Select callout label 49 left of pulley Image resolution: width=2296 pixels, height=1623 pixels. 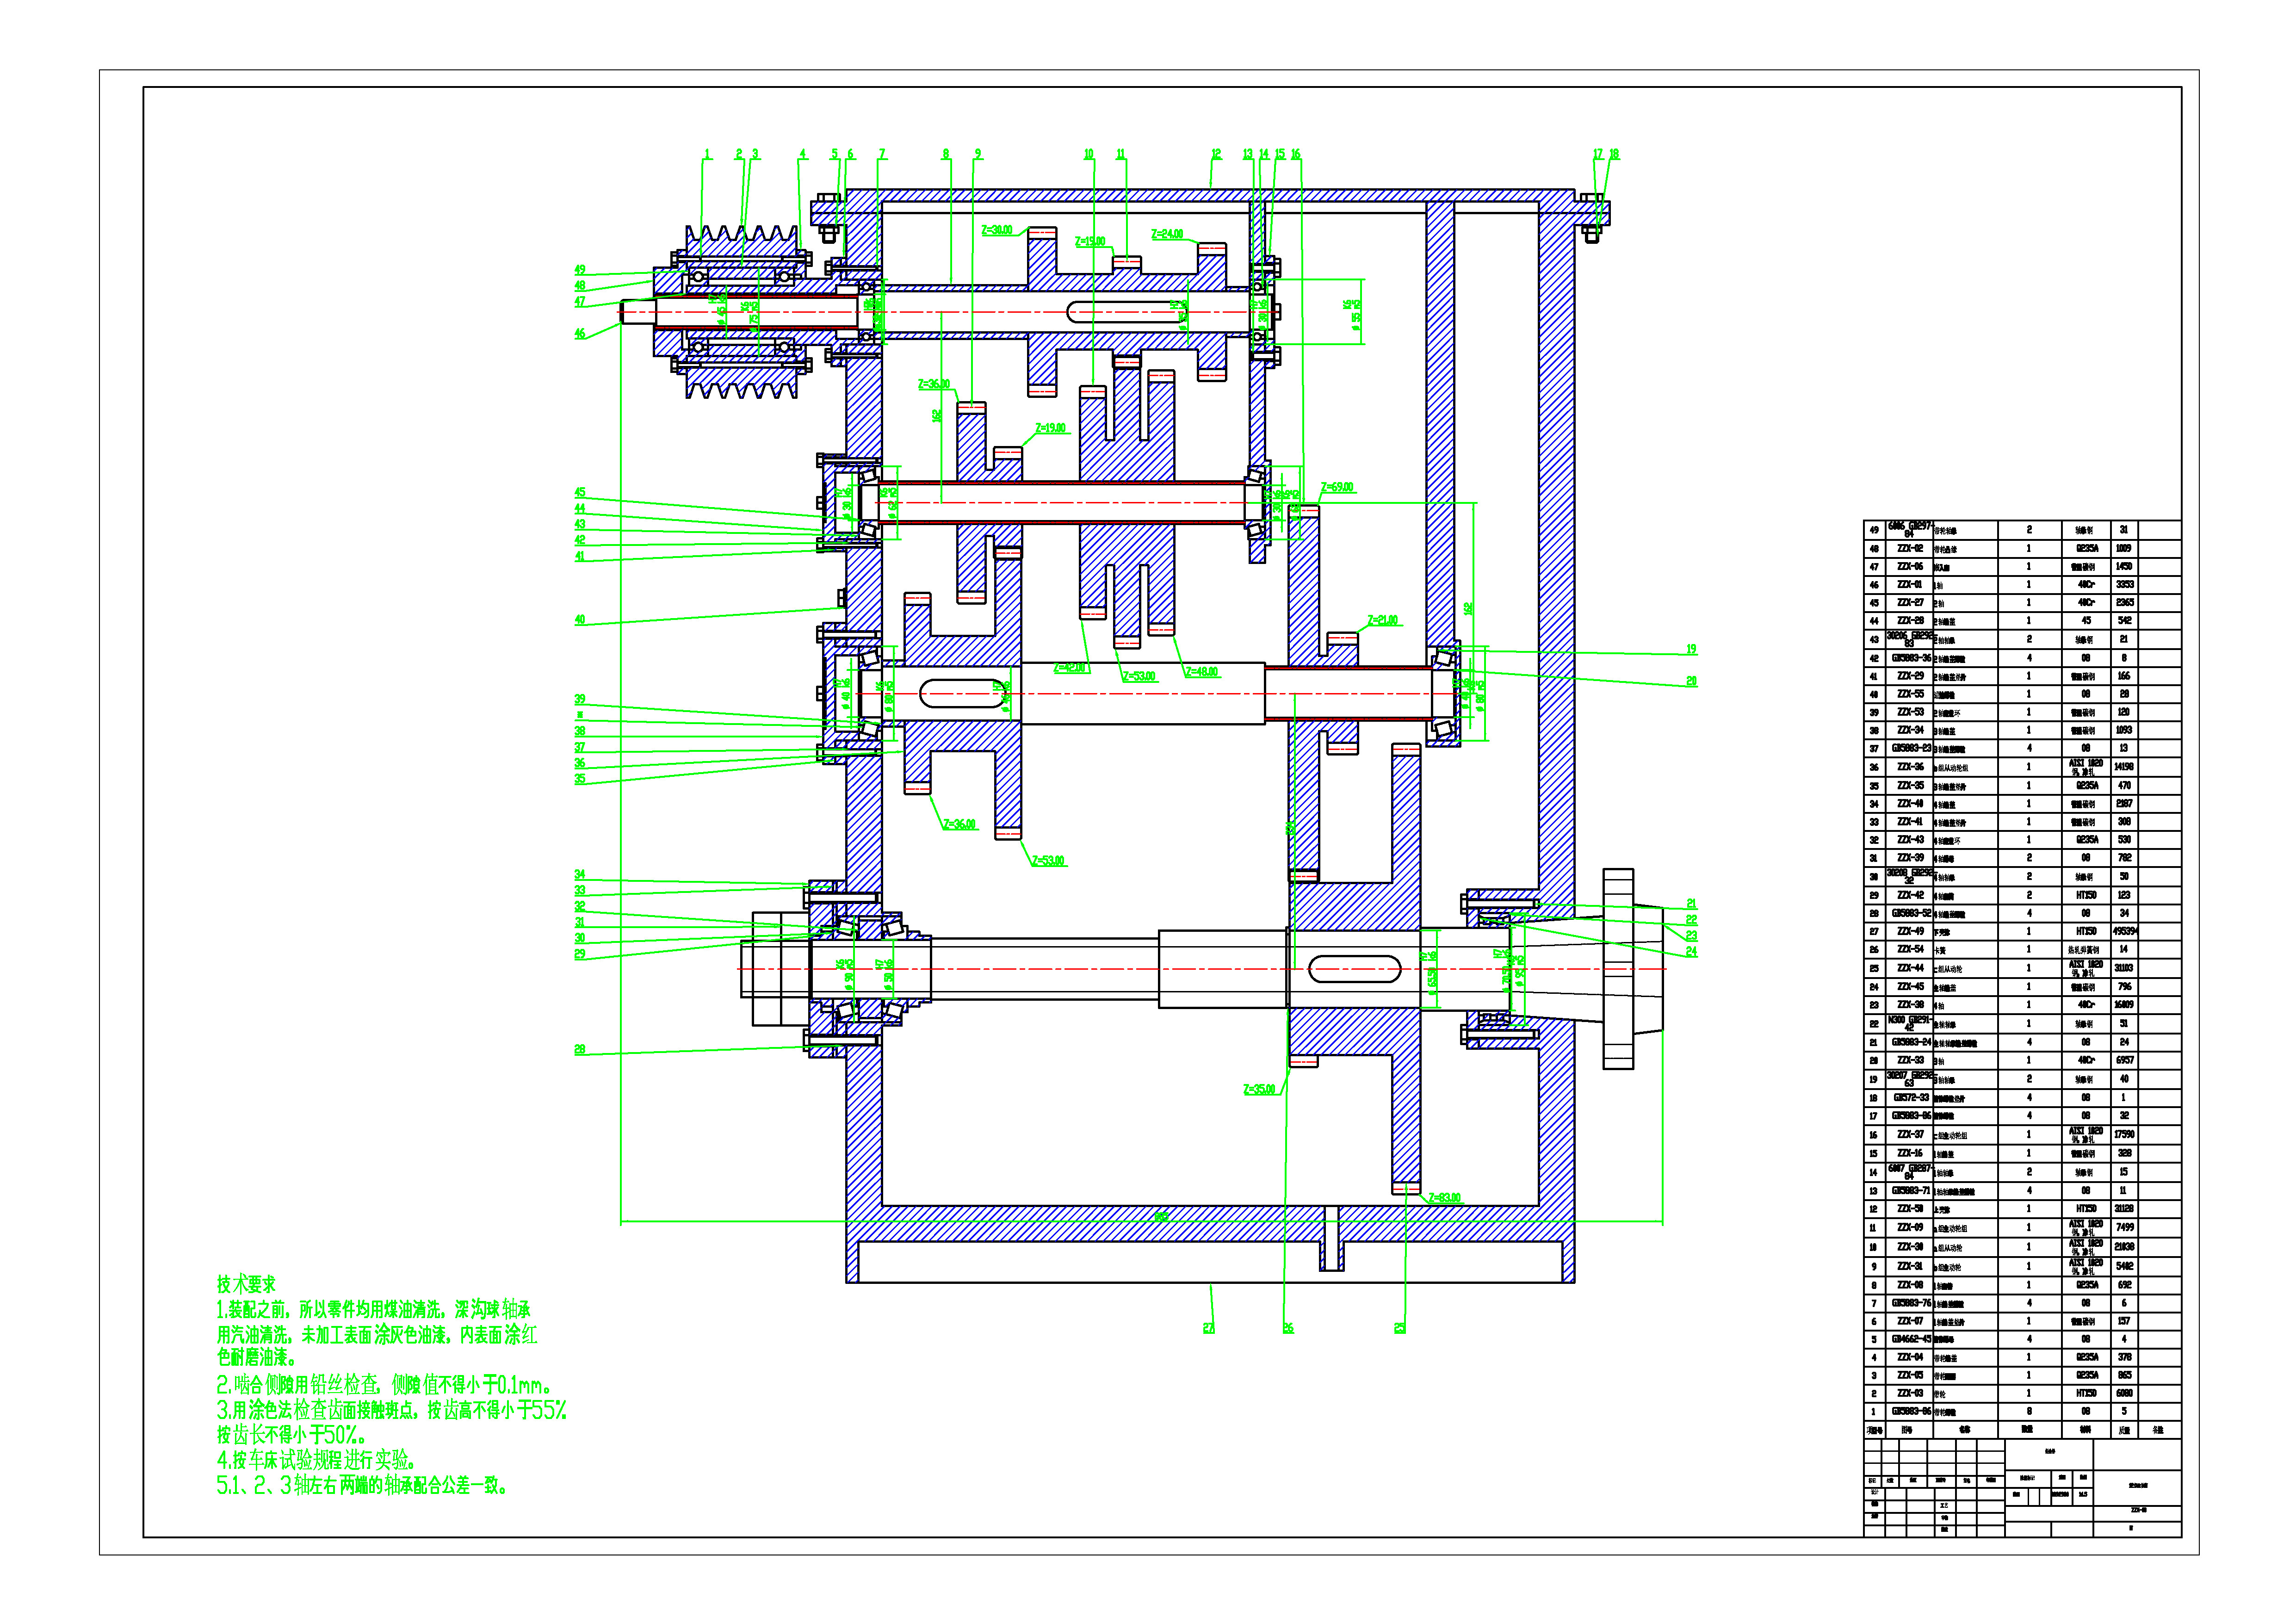(x=580, y=270)
